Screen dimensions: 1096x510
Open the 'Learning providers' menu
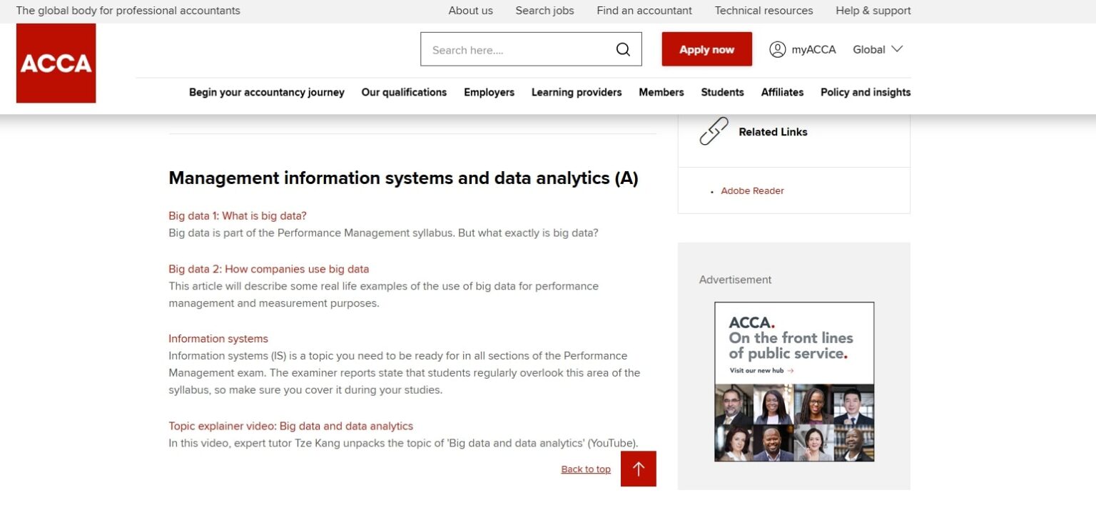[x=576, y=92]
